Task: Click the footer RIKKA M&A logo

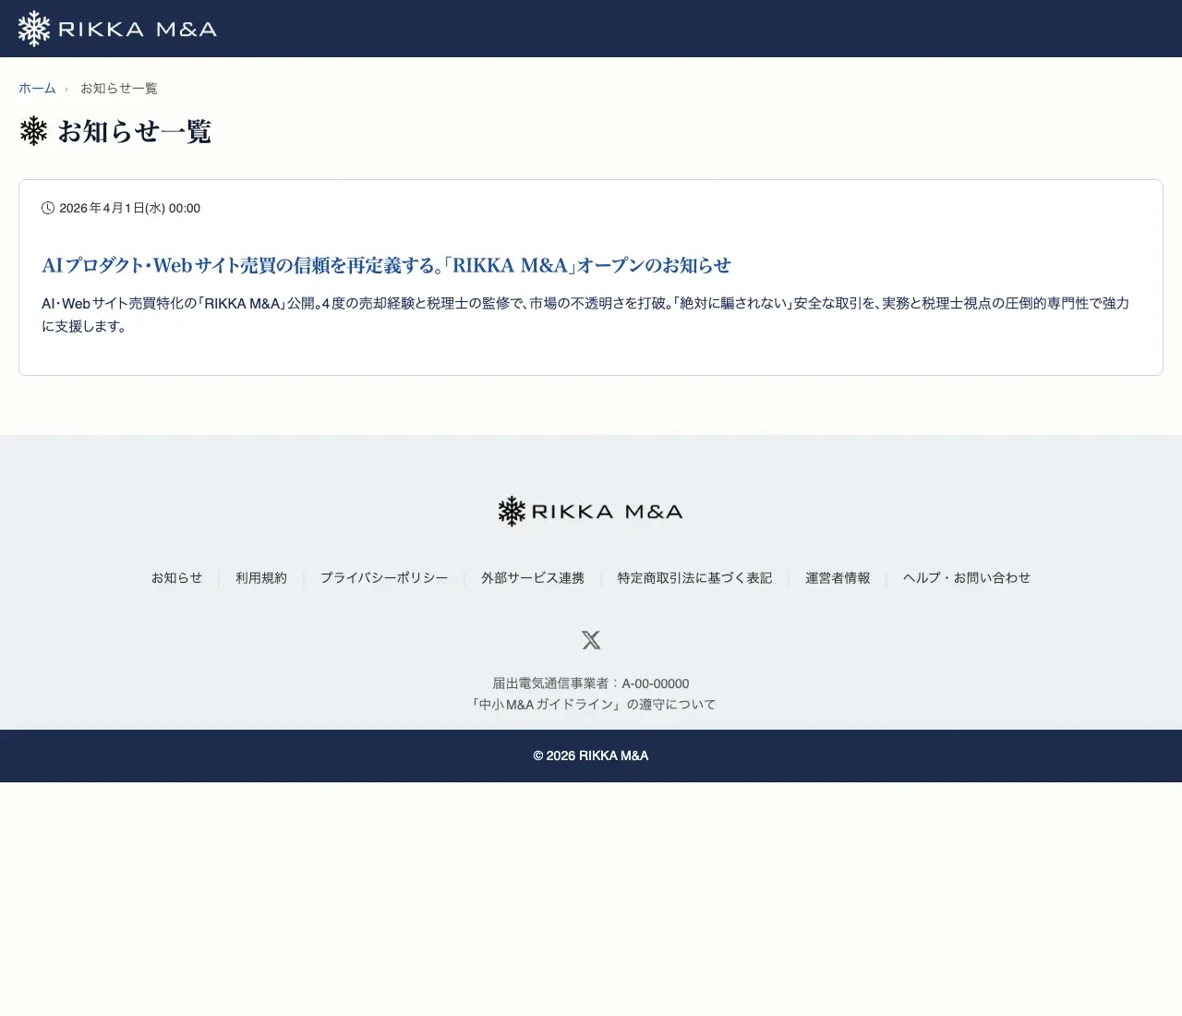Action: tap(591, 511)
